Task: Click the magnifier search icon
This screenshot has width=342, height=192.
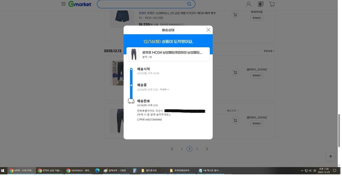Action: [189, 4]
